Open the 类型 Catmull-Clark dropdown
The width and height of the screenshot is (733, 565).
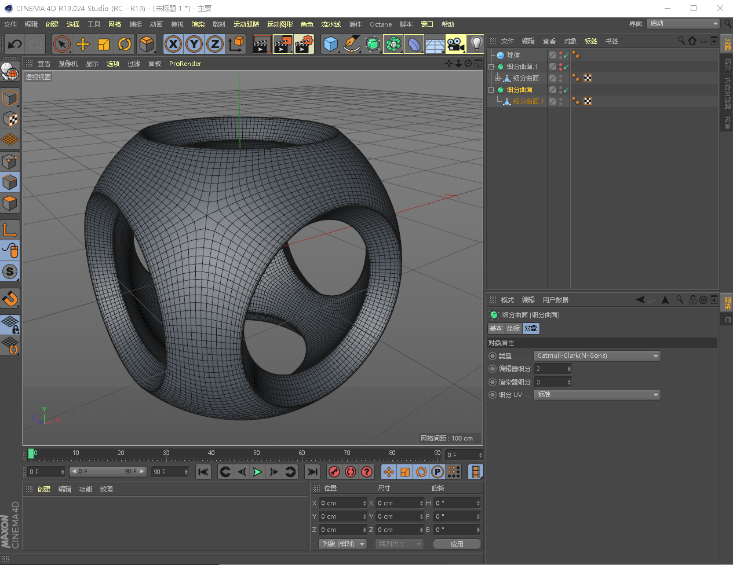(597, 356)
